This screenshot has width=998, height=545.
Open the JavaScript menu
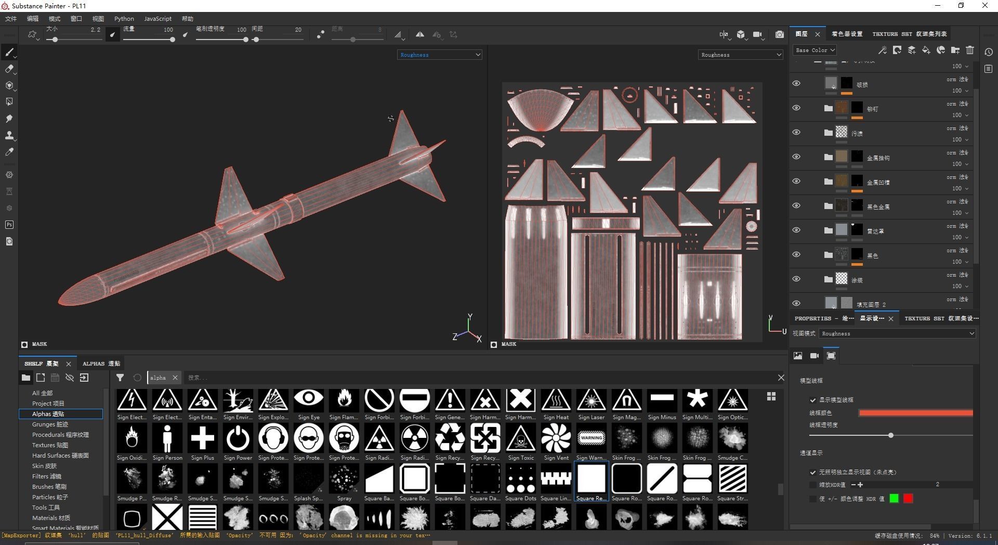tap(157, 19)
